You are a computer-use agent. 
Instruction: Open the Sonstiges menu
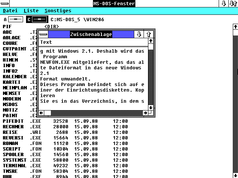coord(58,11)
